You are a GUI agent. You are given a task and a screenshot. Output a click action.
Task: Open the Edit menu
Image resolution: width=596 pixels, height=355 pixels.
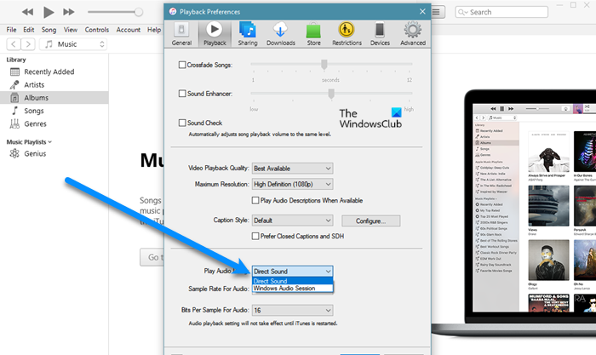(x=28, y=30)
